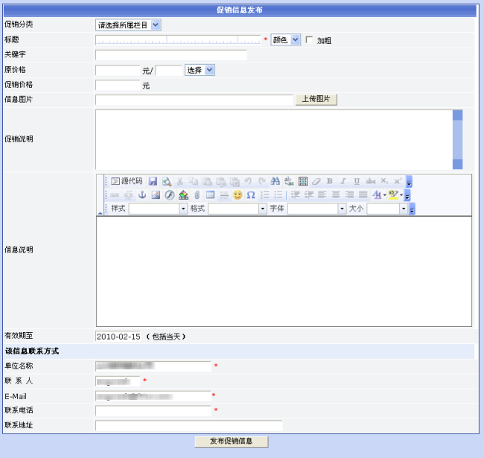Click the 关键字 keyword input field
This screenshot has width=484, height=458.
coord(171,55)
